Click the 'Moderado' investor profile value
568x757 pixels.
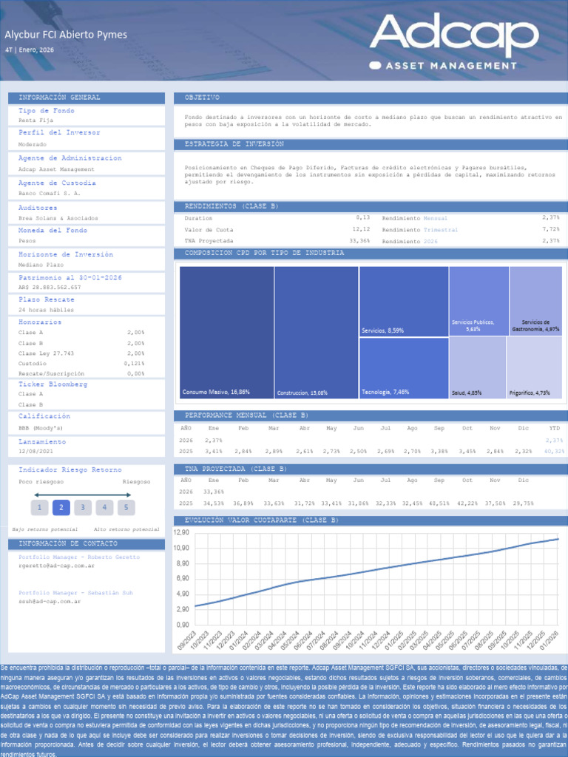(x=33, y=144)
